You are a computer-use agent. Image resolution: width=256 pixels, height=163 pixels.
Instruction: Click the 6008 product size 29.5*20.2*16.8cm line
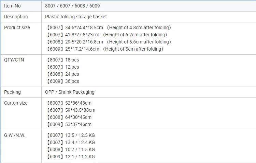[108, 42]
